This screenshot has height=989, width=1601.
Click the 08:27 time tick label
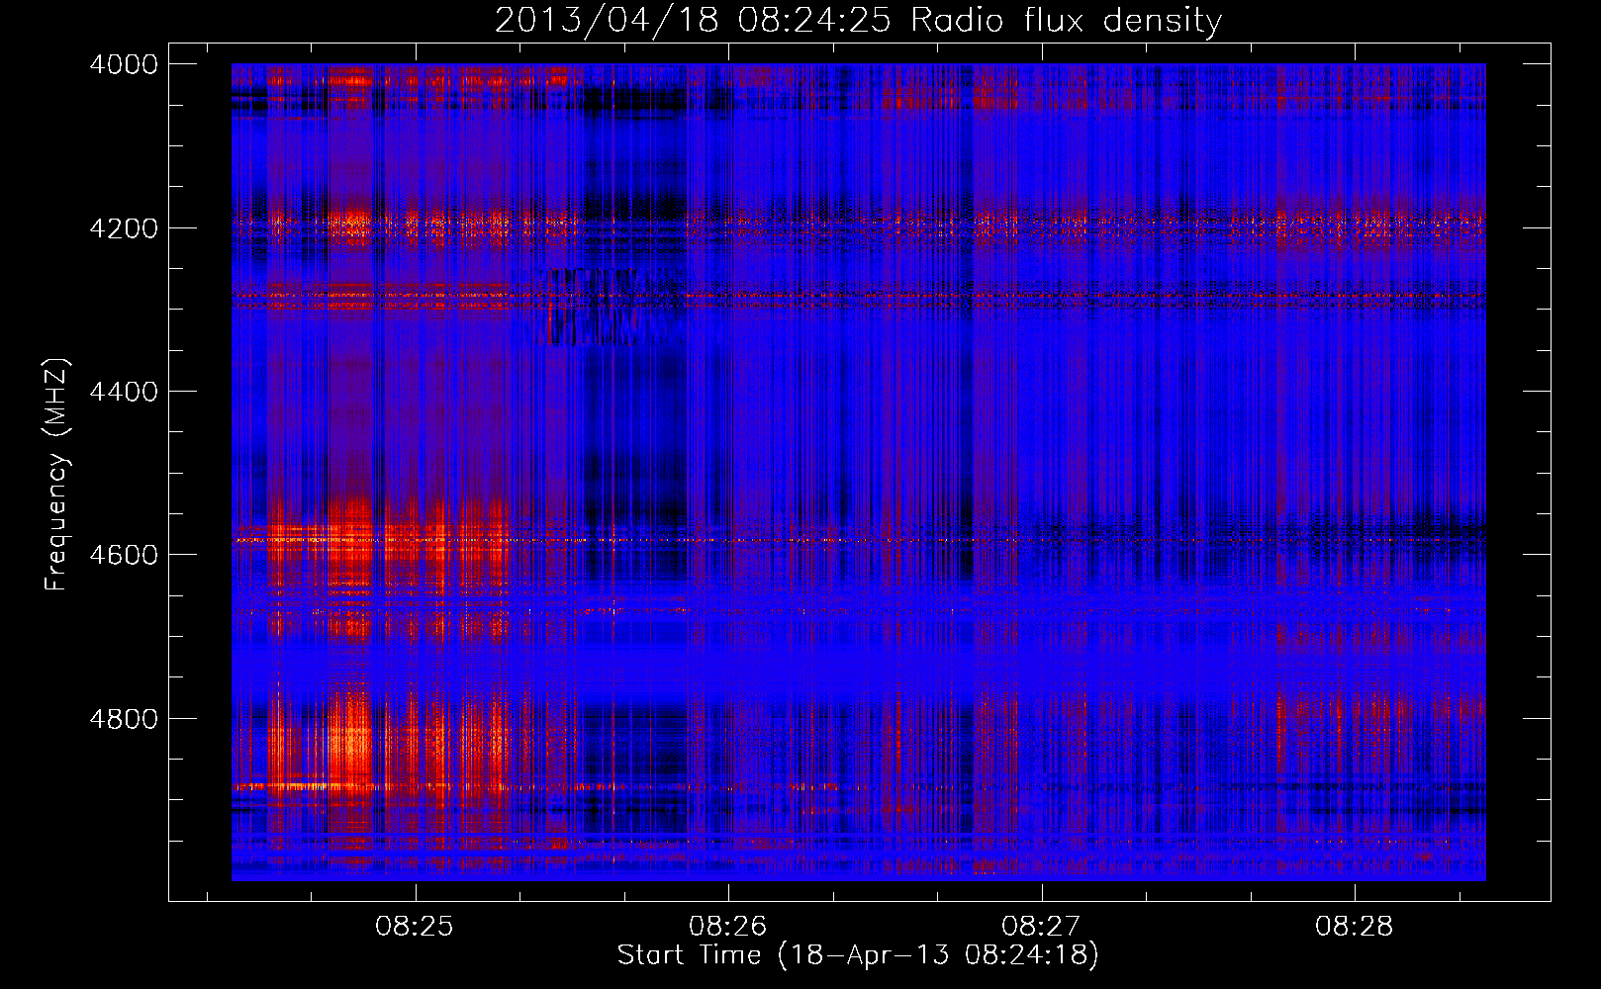[x=1041, y=927]
